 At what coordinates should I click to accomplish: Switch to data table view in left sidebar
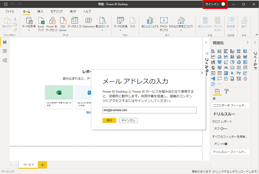coord(5,51)
